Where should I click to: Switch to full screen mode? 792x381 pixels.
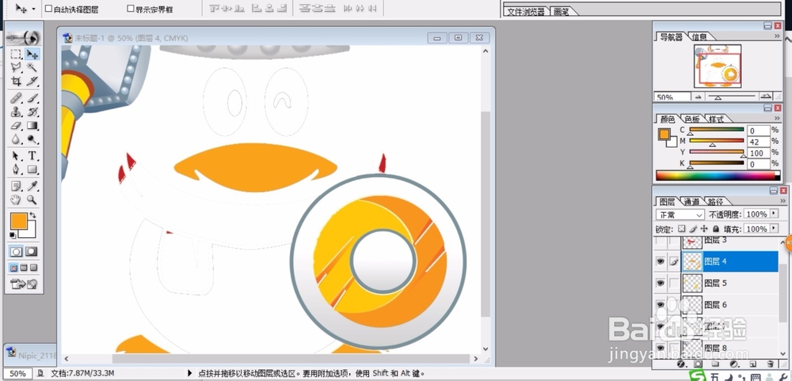coord(34,268)
